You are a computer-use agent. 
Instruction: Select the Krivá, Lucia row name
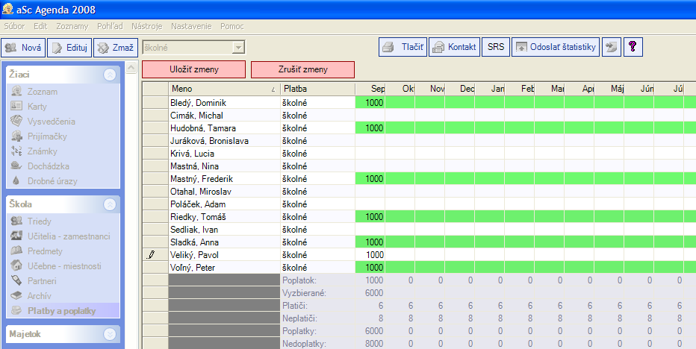pos(192,154)
